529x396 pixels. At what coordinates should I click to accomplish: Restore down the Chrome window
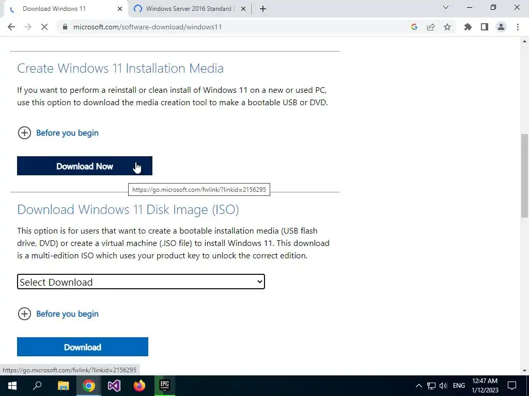[493, 7]
